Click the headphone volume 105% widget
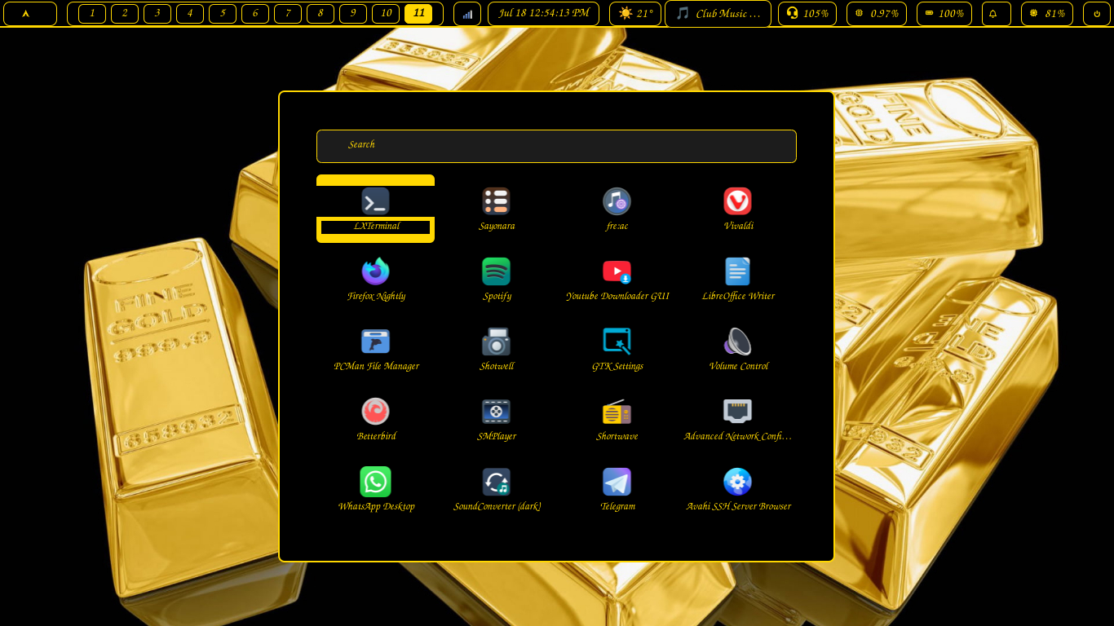The height and width of the screenshot is (626, 1114). 807,14
